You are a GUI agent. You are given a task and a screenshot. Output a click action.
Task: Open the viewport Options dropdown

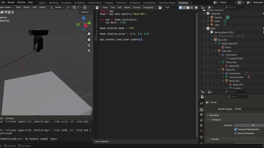pyautogui.click(x=86, y=12)
